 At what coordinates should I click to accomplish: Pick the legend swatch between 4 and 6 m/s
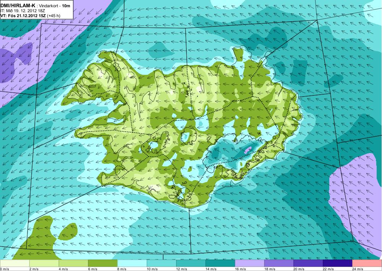[73, 263]
